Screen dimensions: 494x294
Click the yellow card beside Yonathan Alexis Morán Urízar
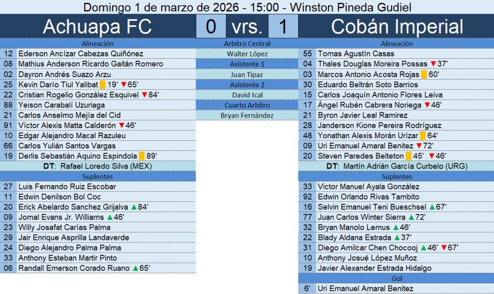pos(423,136)
